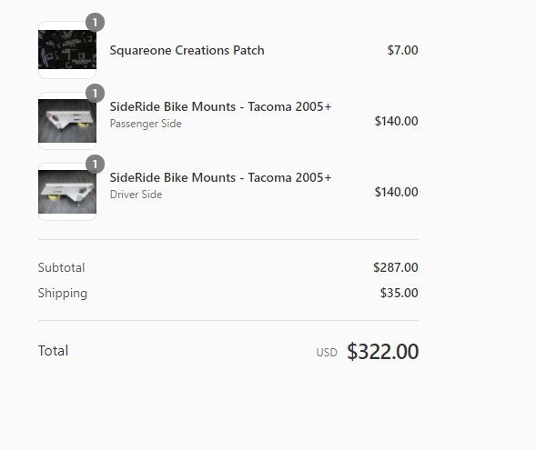
Task: Click the Driver Side bike mount thumbnail
Action: point(67,192)
